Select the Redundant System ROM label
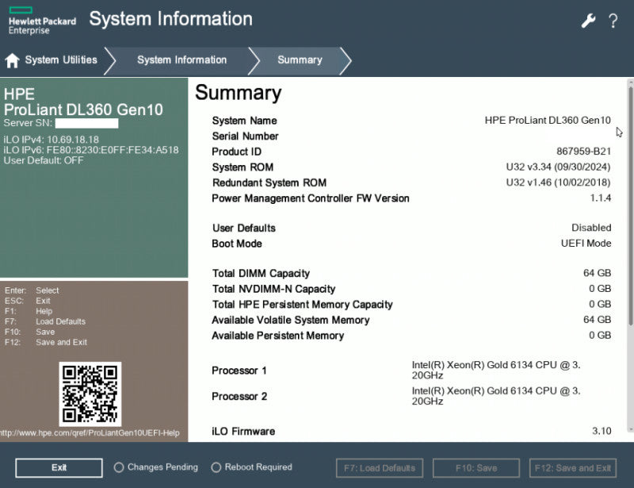This screenshot has width=634, height=488. coord(269,183)
